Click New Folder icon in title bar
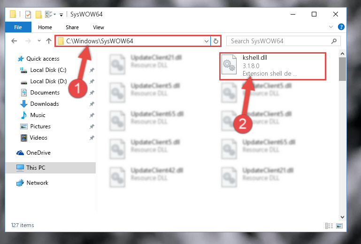This screenshot has width=361, height=244. click(x=38, y=15)
